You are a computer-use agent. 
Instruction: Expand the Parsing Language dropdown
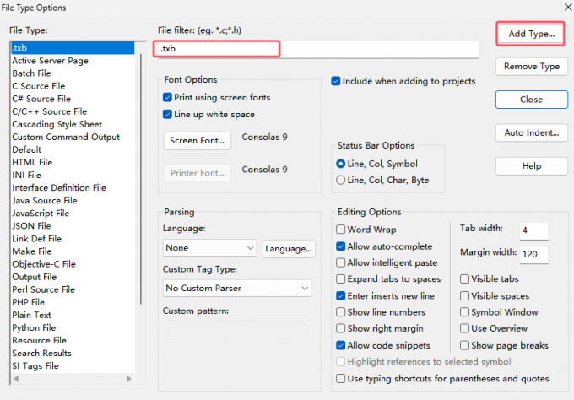209,248
